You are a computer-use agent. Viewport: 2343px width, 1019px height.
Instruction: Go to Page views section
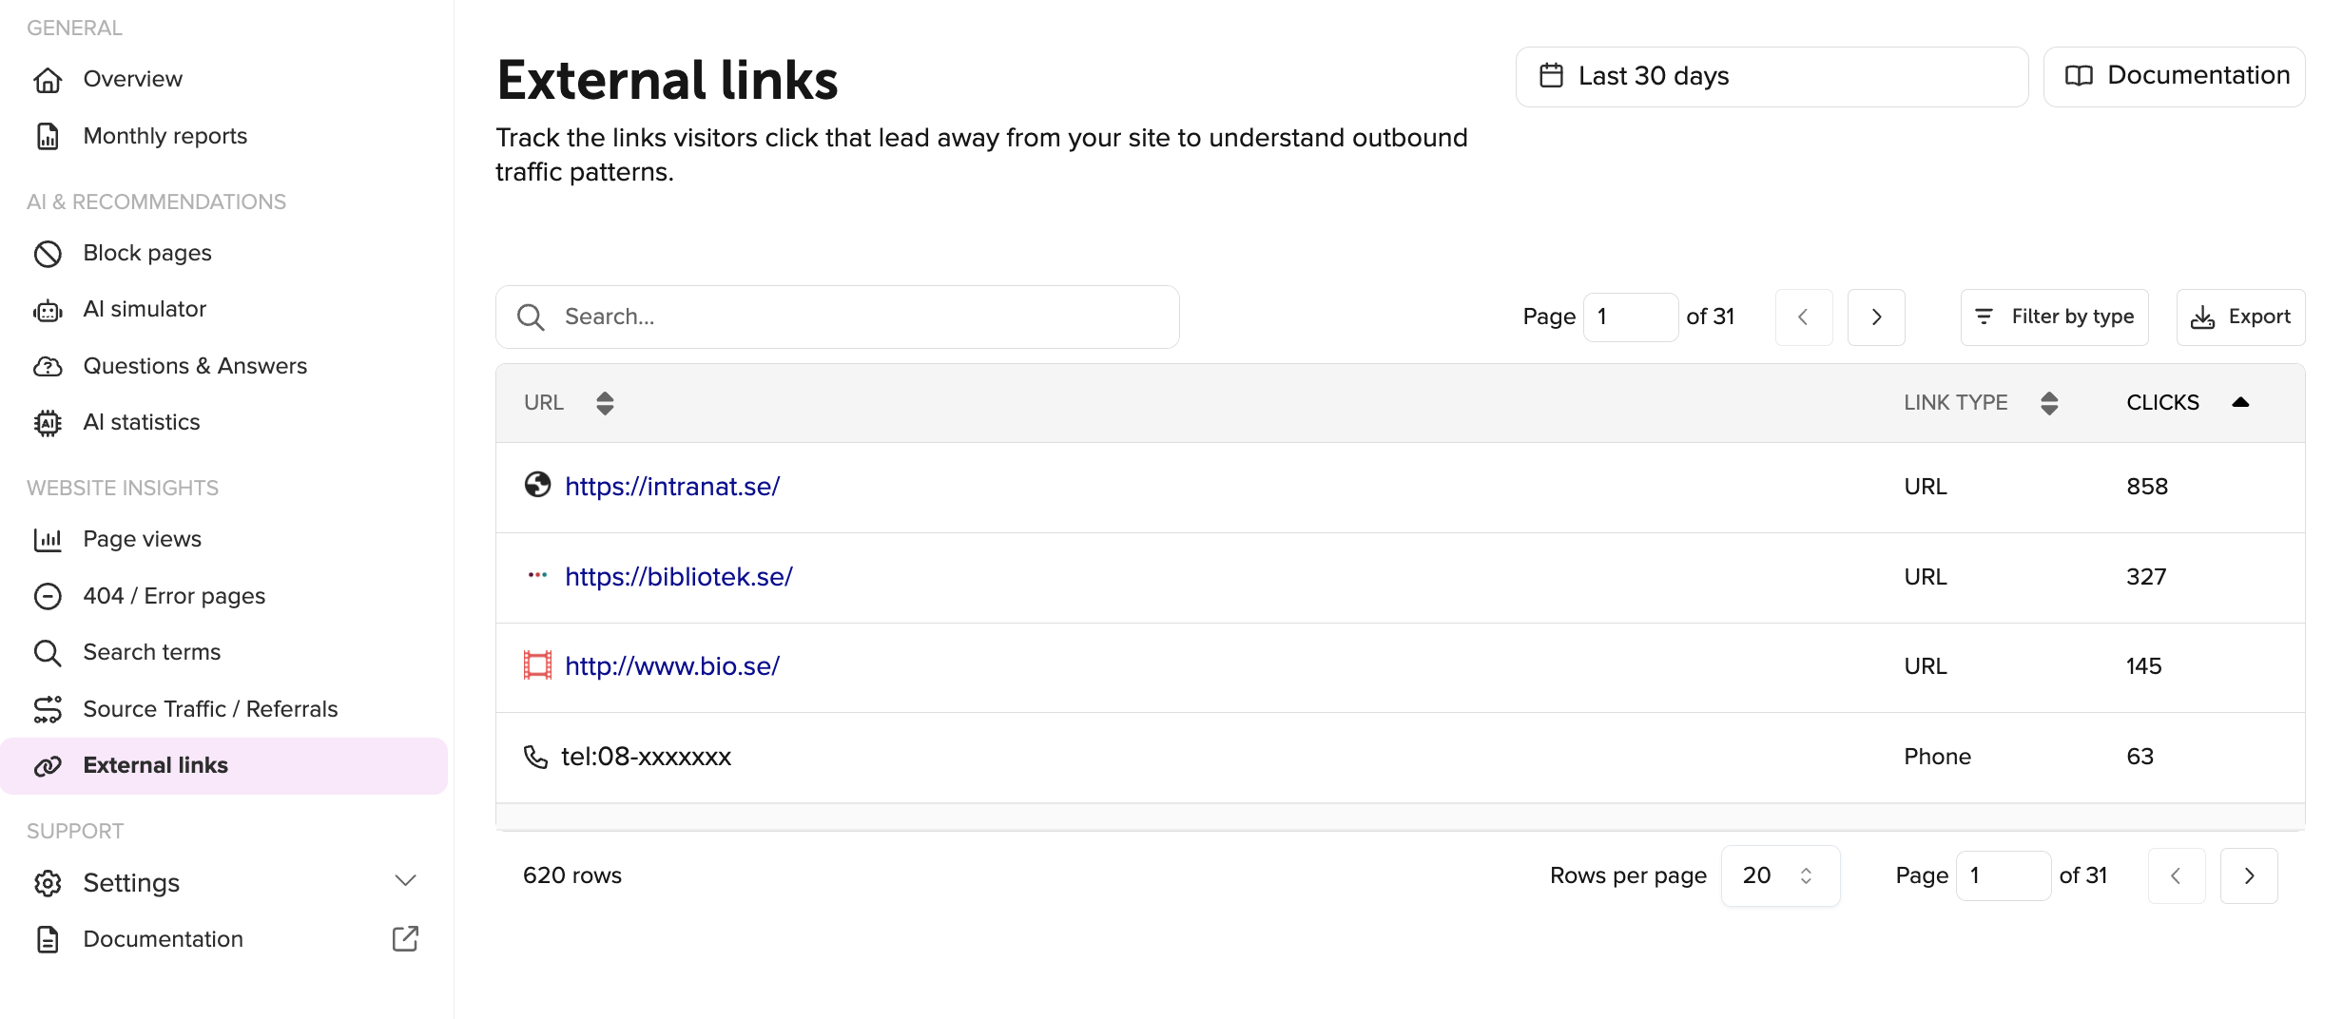coord(142,540)
